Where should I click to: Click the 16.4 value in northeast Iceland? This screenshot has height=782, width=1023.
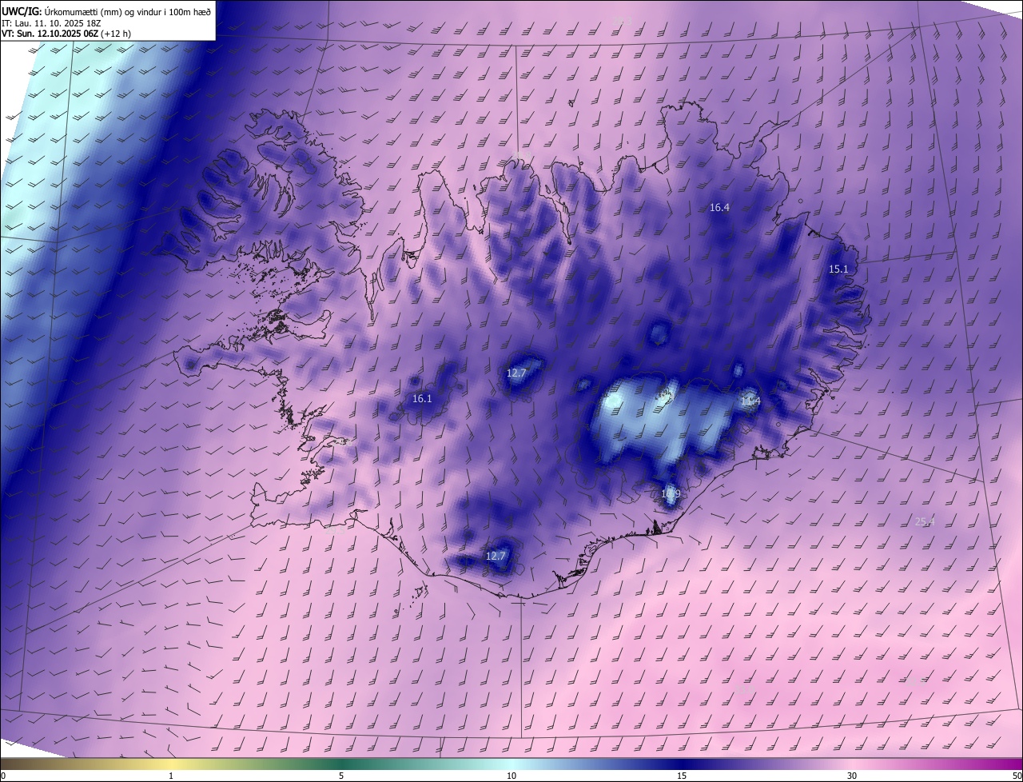(719, 207)
